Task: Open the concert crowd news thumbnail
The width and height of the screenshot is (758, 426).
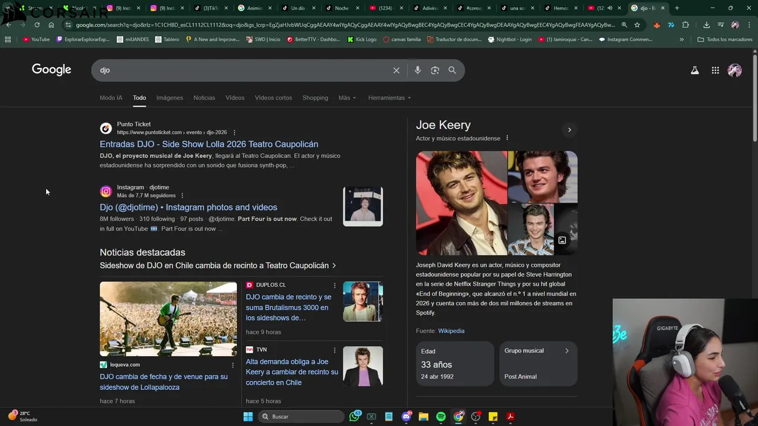Action: pyautogui.click(x=168, y=319)
